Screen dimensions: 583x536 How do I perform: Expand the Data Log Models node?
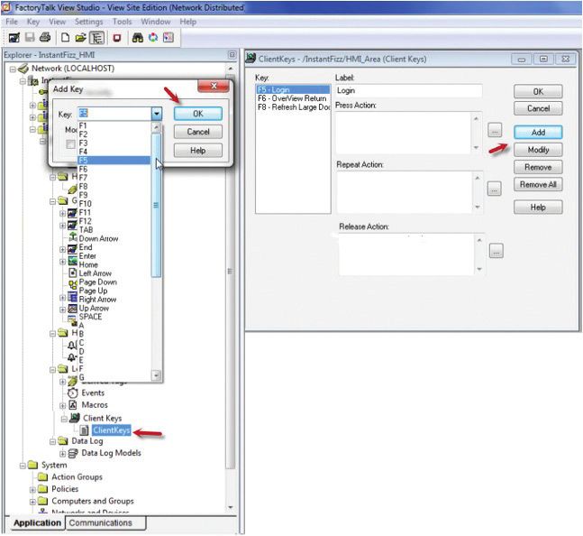tap(63, 454)
